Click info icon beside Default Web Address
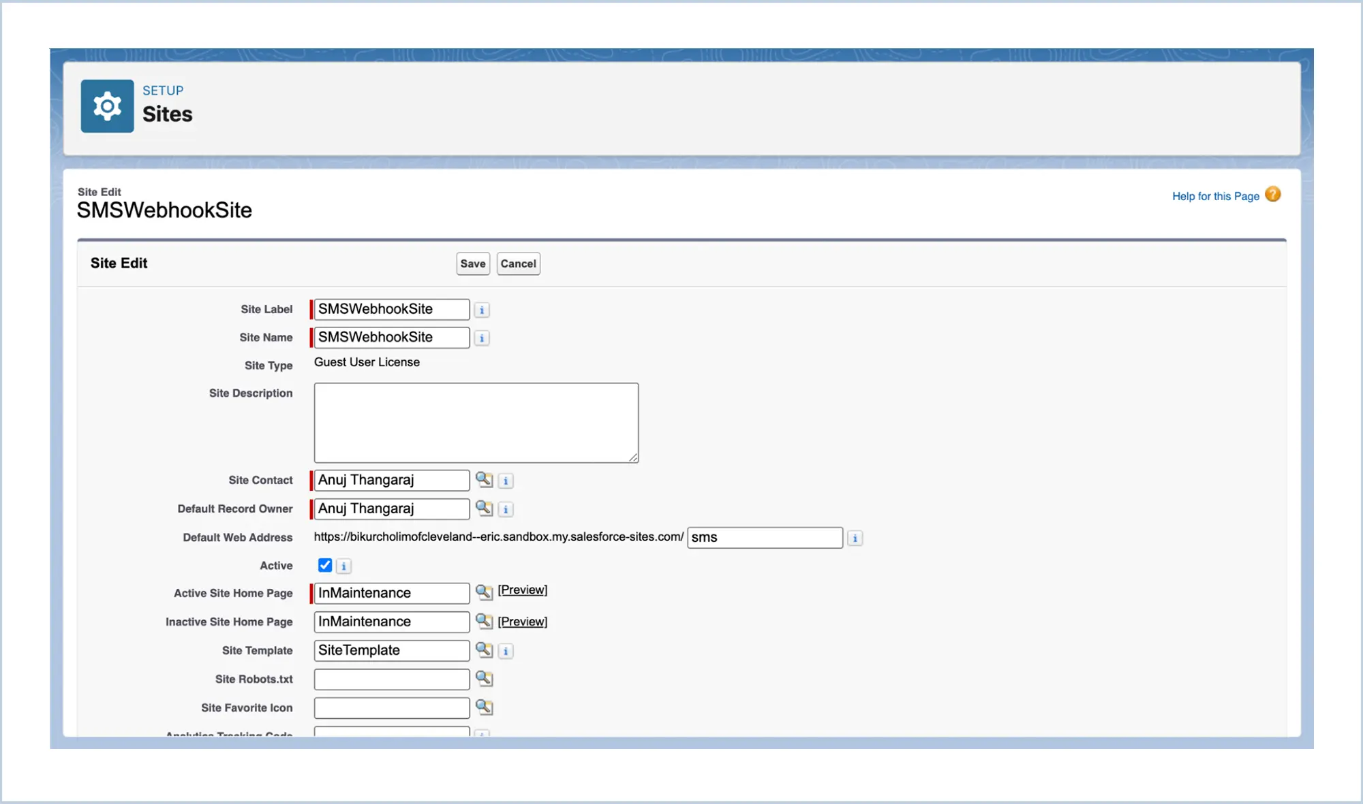Viewport: 1363px width, 804px height. (855, 538)
